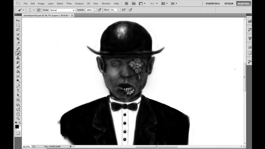The image size is (265, 149).
Task: Select the Eyedropper tool
Action: (x=18, y=43)
